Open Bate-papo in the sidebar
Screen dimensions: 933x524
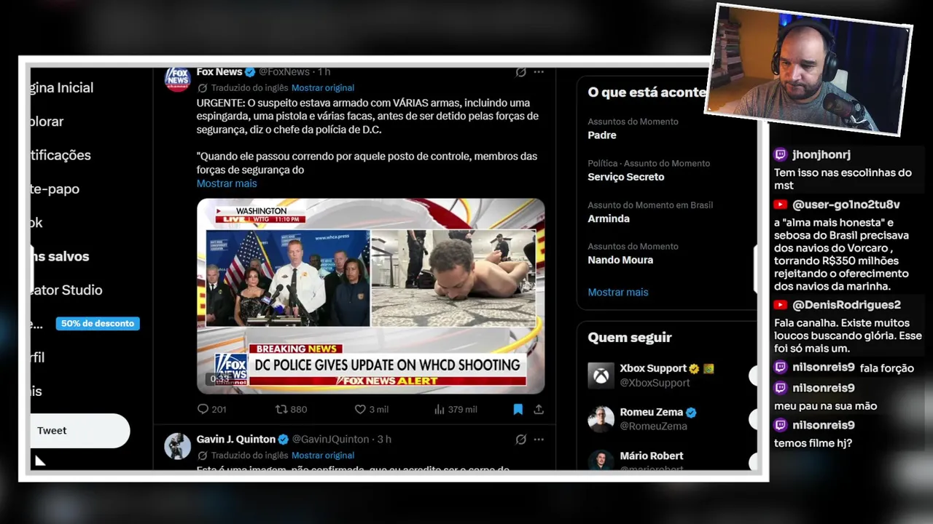coord(55,188)
